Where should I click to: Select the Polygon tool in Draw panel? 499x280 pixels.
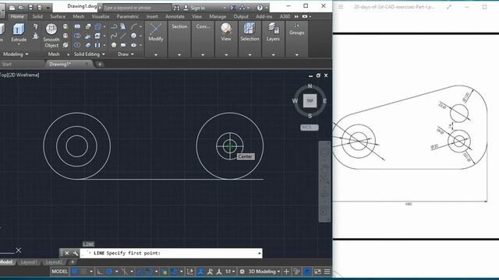pos(114,45)
